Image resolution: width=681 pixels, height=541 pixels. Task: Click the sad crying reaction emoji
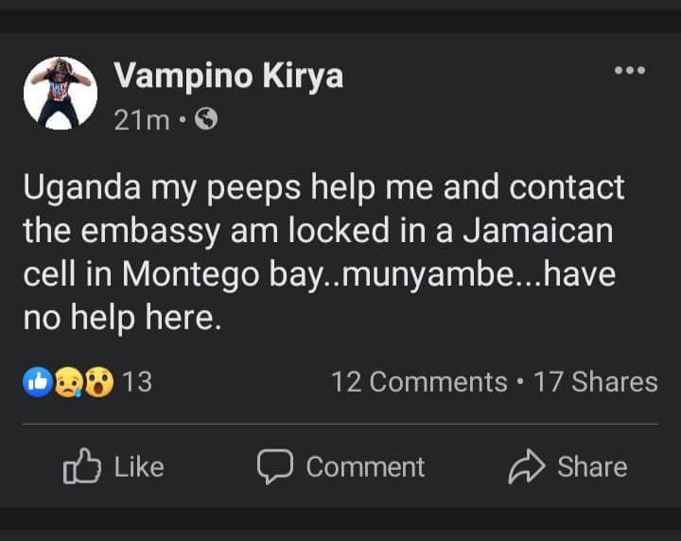point(67,382)
